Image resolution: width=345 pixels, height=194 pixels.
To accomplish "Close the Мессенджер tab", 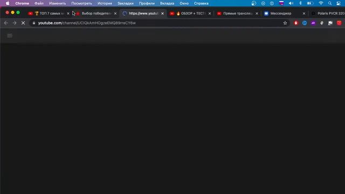I will 304,13.
